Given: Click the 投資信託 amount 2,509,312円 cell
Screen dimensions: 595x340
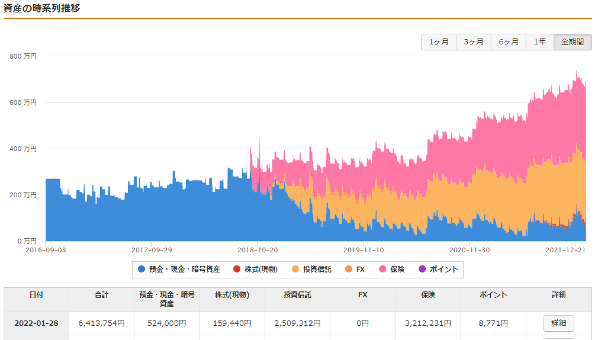Looking at the screenshot, I should tap(297, 323).
